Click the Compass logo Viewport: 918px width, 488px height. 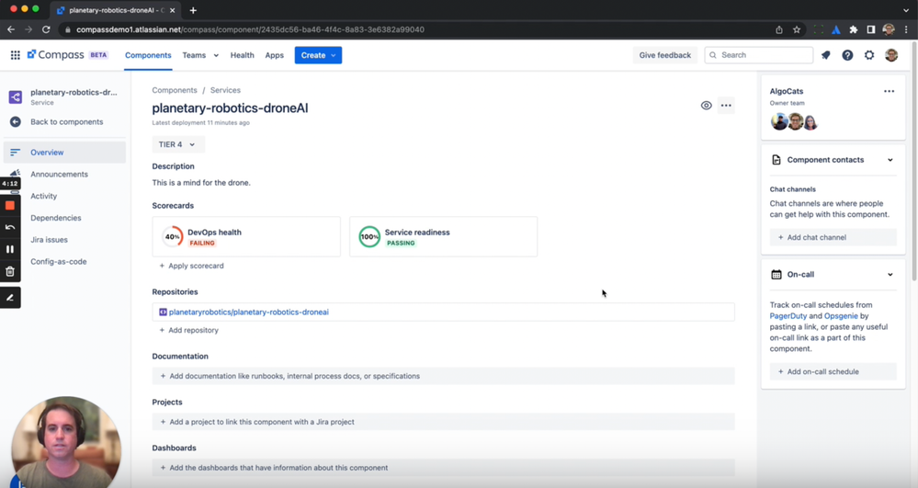click(x=56, y=54)
